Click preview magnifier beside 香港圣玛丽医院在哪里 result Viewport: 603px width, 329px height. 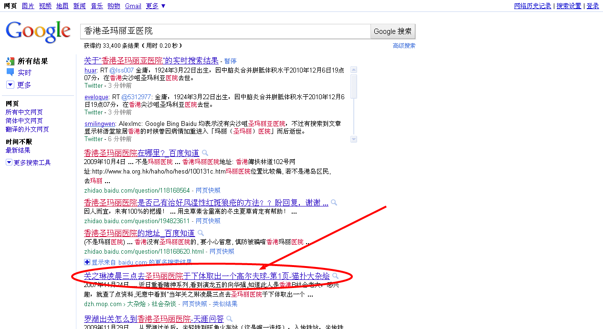click(x=205, y=153)
